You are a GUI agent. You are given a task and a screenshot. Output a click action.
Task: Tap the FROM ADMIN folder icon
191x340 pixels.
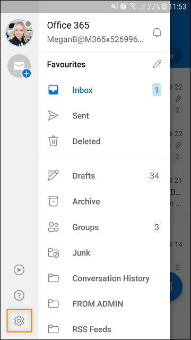[x=53, y=304]
